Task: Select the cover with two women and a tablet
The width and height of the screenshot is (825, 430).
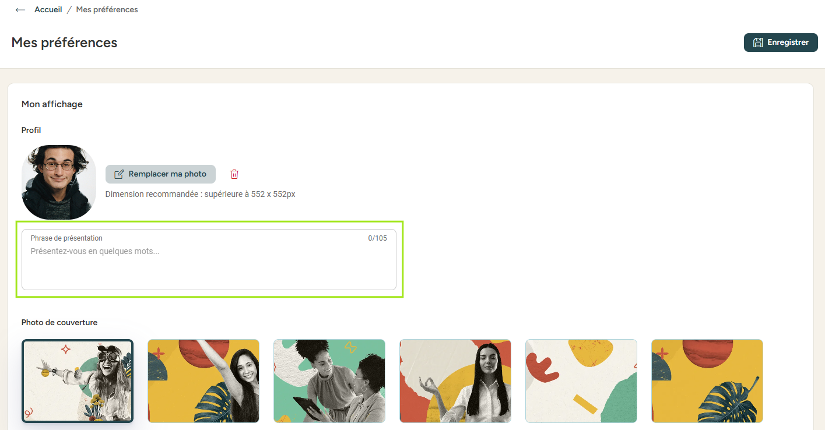Action: click(x=329, y=381)
